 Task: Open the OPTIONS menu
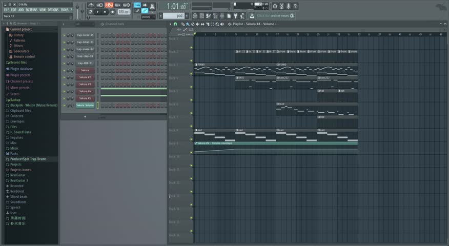(53, 10)
